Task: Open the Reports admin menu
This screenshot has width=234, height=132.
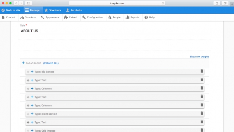Action: (x=132, y=17)
